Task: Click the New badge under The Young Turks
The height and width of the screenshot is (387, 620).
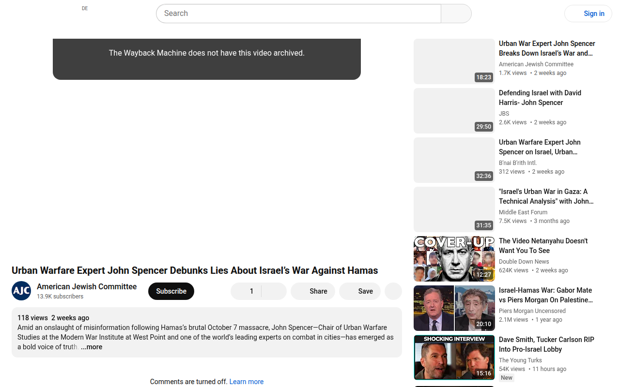Action: [507, 378]
